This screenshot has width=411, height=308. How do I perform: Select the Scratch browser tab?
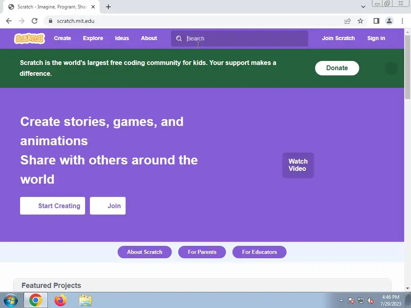pos(51,7)
